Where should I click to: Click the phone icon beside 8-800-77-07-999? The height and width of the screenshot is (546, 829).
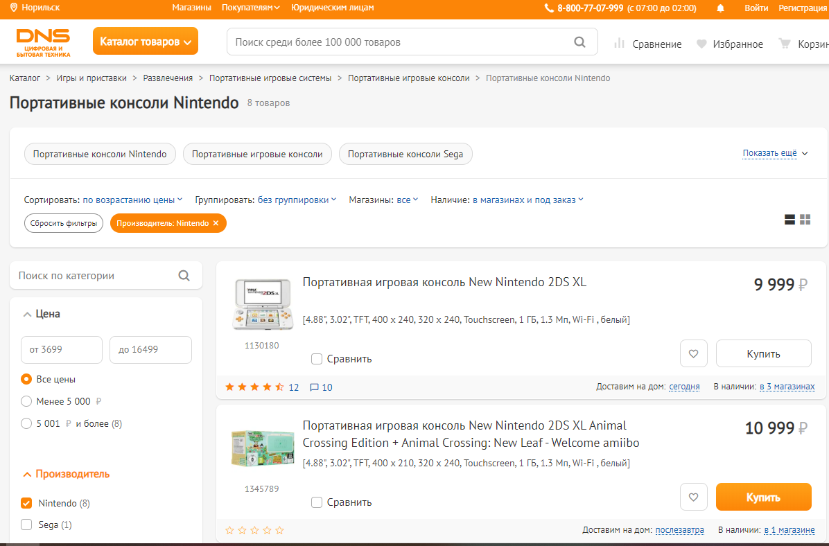[x=550, y=8]
